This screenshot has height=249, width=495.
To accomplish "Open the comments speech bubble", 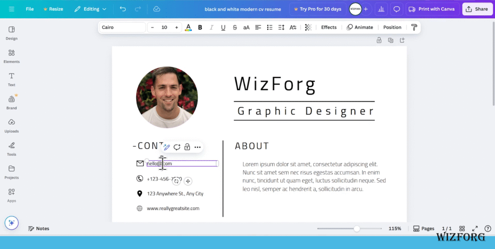I will point(397,9).
